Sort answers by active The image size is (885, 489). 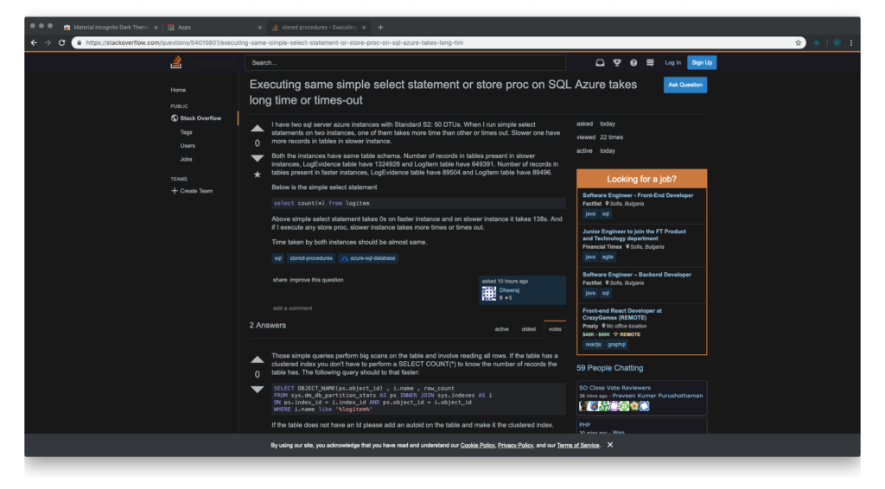point(502,329)
